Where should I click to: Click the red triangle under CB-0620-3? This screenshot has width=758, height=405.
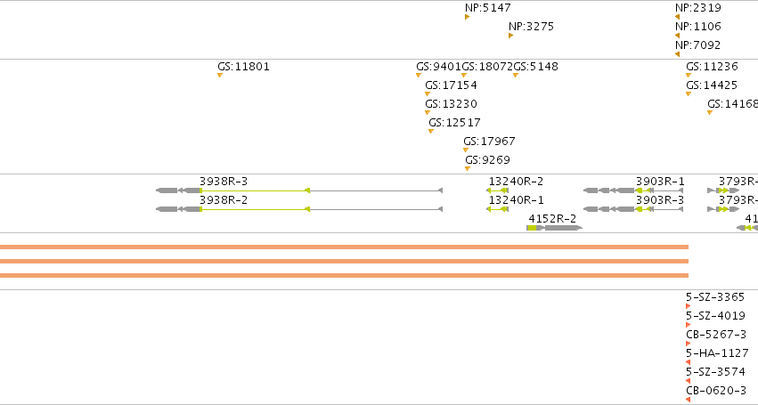(688, 400)
